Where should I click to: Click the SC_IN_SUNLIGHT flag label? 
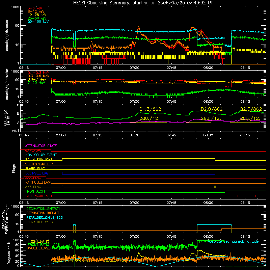(x=39, y=159)
